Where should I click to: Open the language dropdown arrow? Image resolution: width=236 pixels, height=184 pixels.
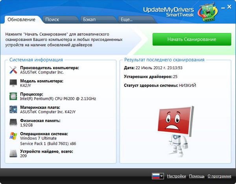162,176
